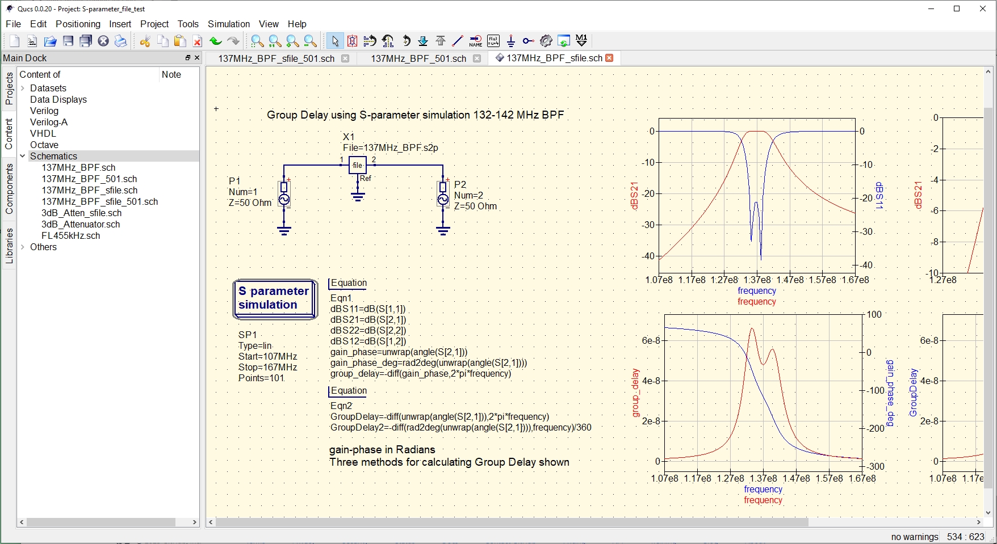This screenshot has width=997, height=544.
Task: Insert a wire label with the NAME icon
Action: click(476, 41)
